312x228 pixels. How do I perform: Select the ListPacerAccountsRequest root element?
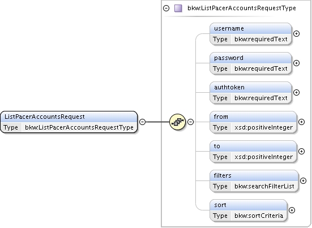coord(69,122)
